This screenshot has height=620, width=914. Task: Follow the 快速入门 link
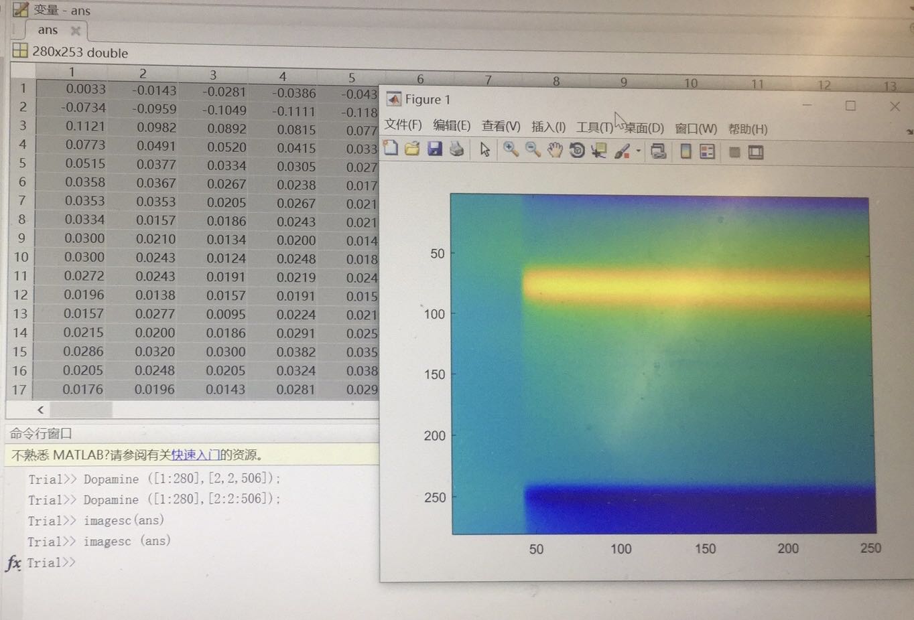(196, 455)
